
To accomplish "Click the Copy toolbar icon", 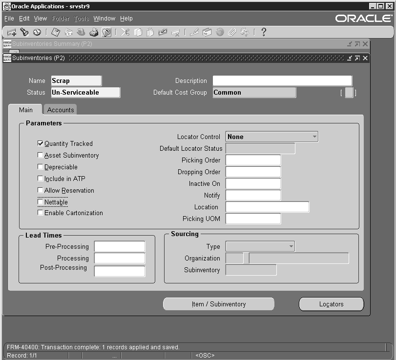I will (138, 32).
